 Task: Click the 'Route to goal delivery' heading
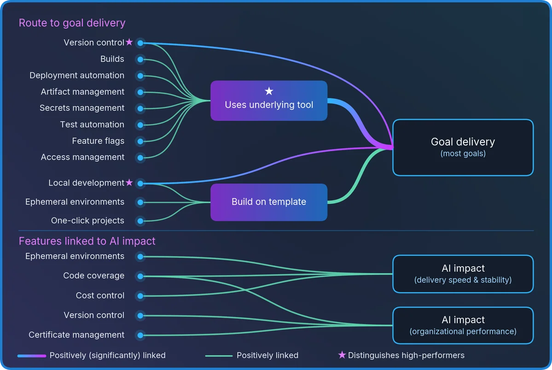click(x=72, y=23)
